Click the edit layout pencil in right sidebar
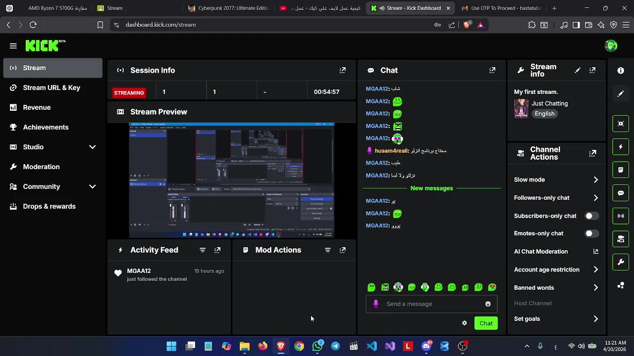The width and height of the screenshot is (634, 356). pyautogui.click(x=621, y=93)
